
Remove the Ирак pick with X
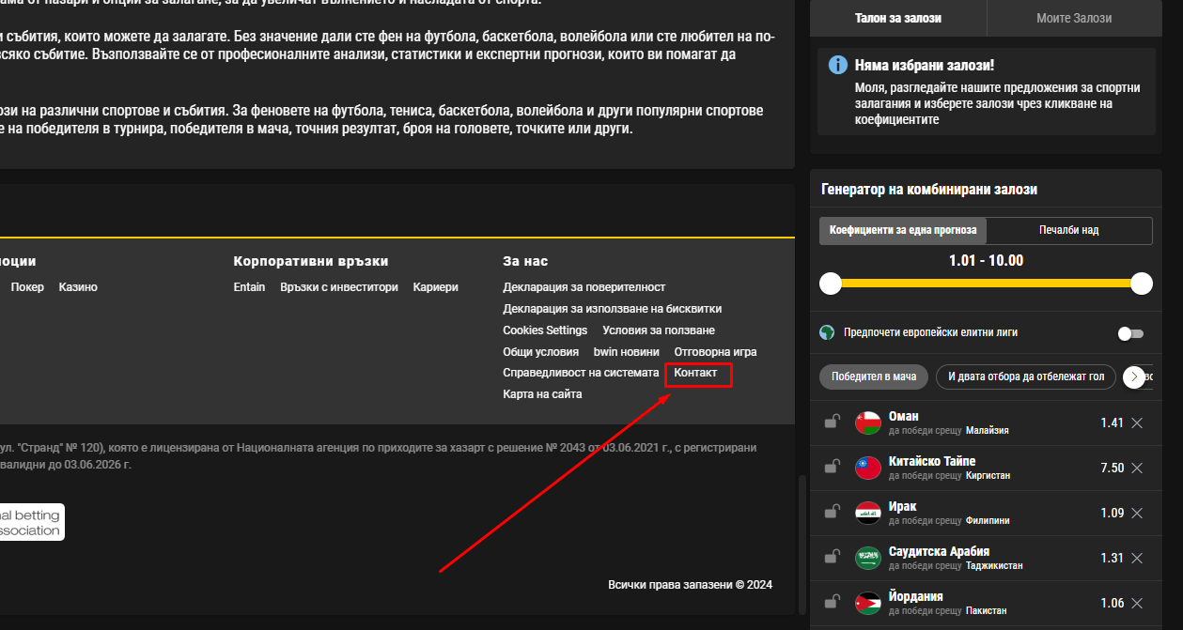1137,513
